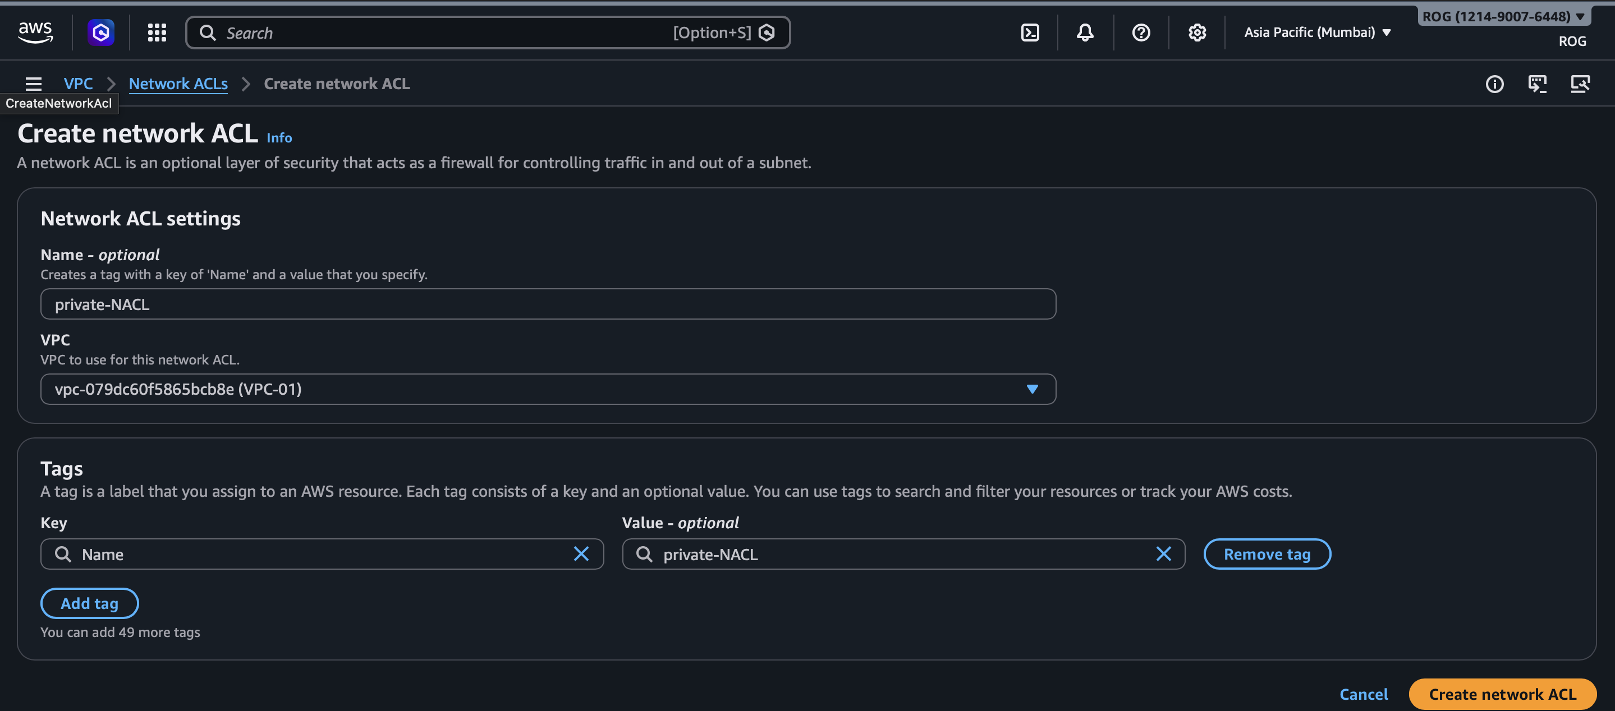This screenshot has height=711, width=1615.
Task: Click the AWS logo home icon
Action: click(x=35, y=32)
